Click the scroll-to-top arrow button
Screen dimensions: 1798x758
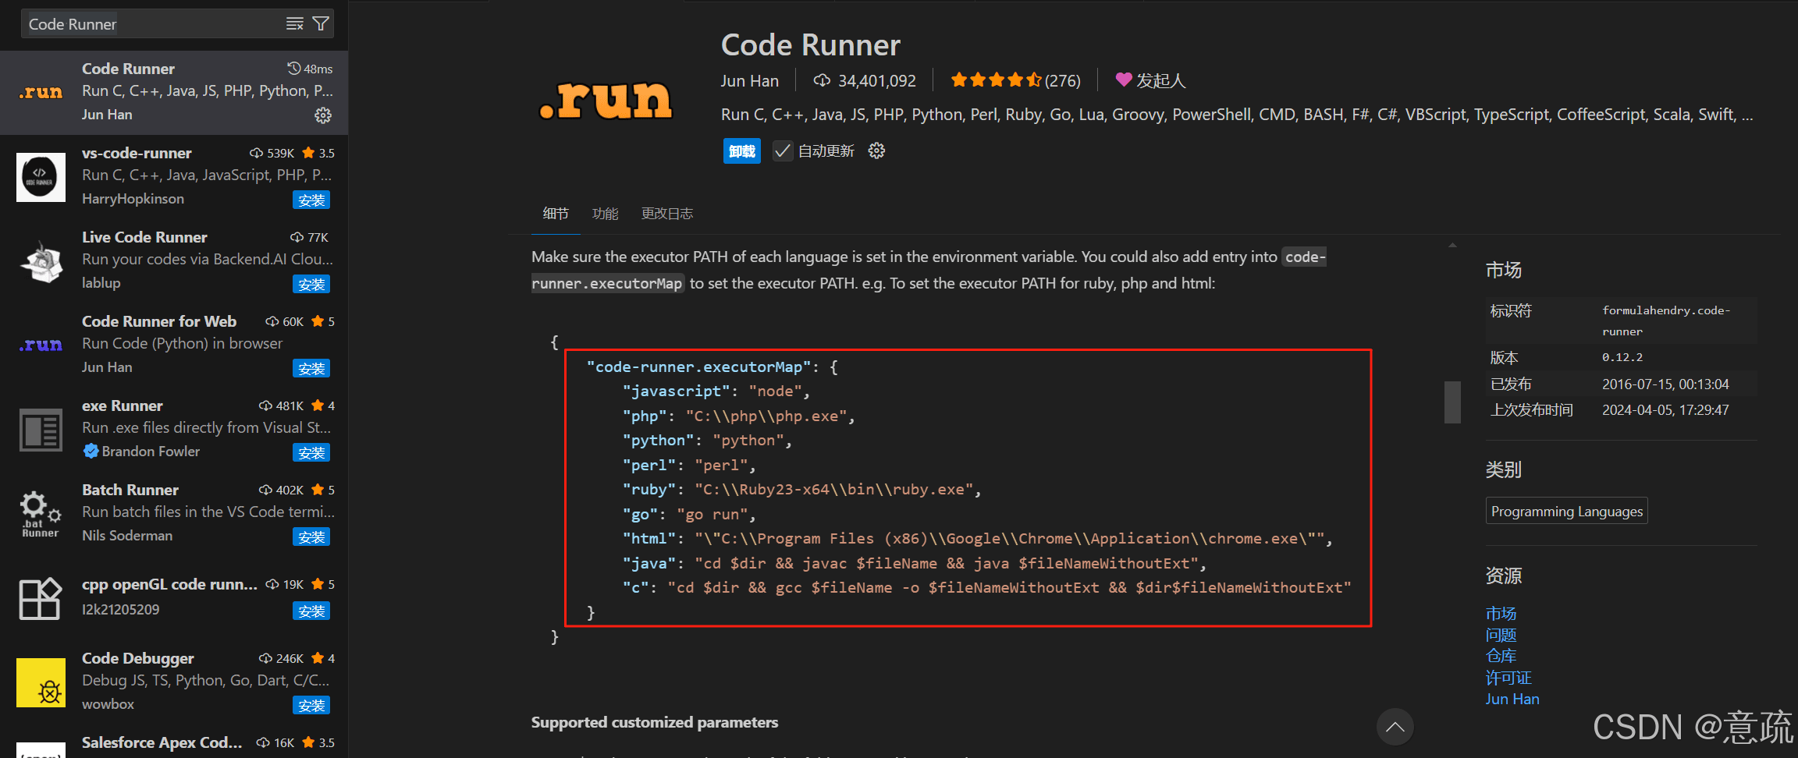click(x=1395, y=727)
